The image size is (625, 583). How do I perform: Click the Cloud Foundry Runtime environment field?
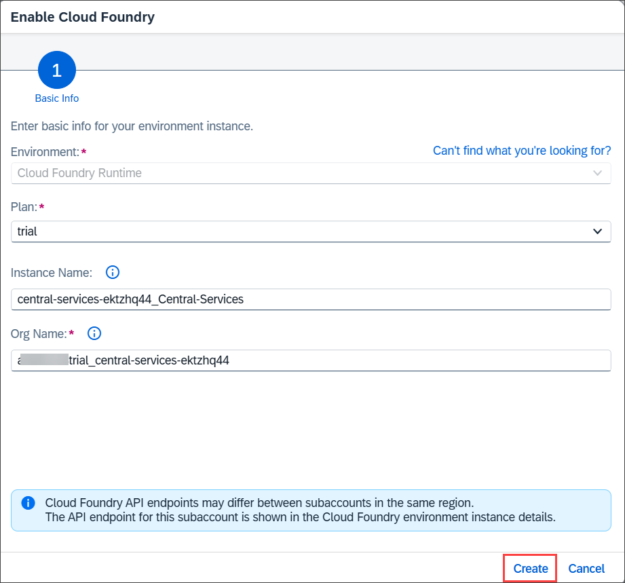point(311,173)
